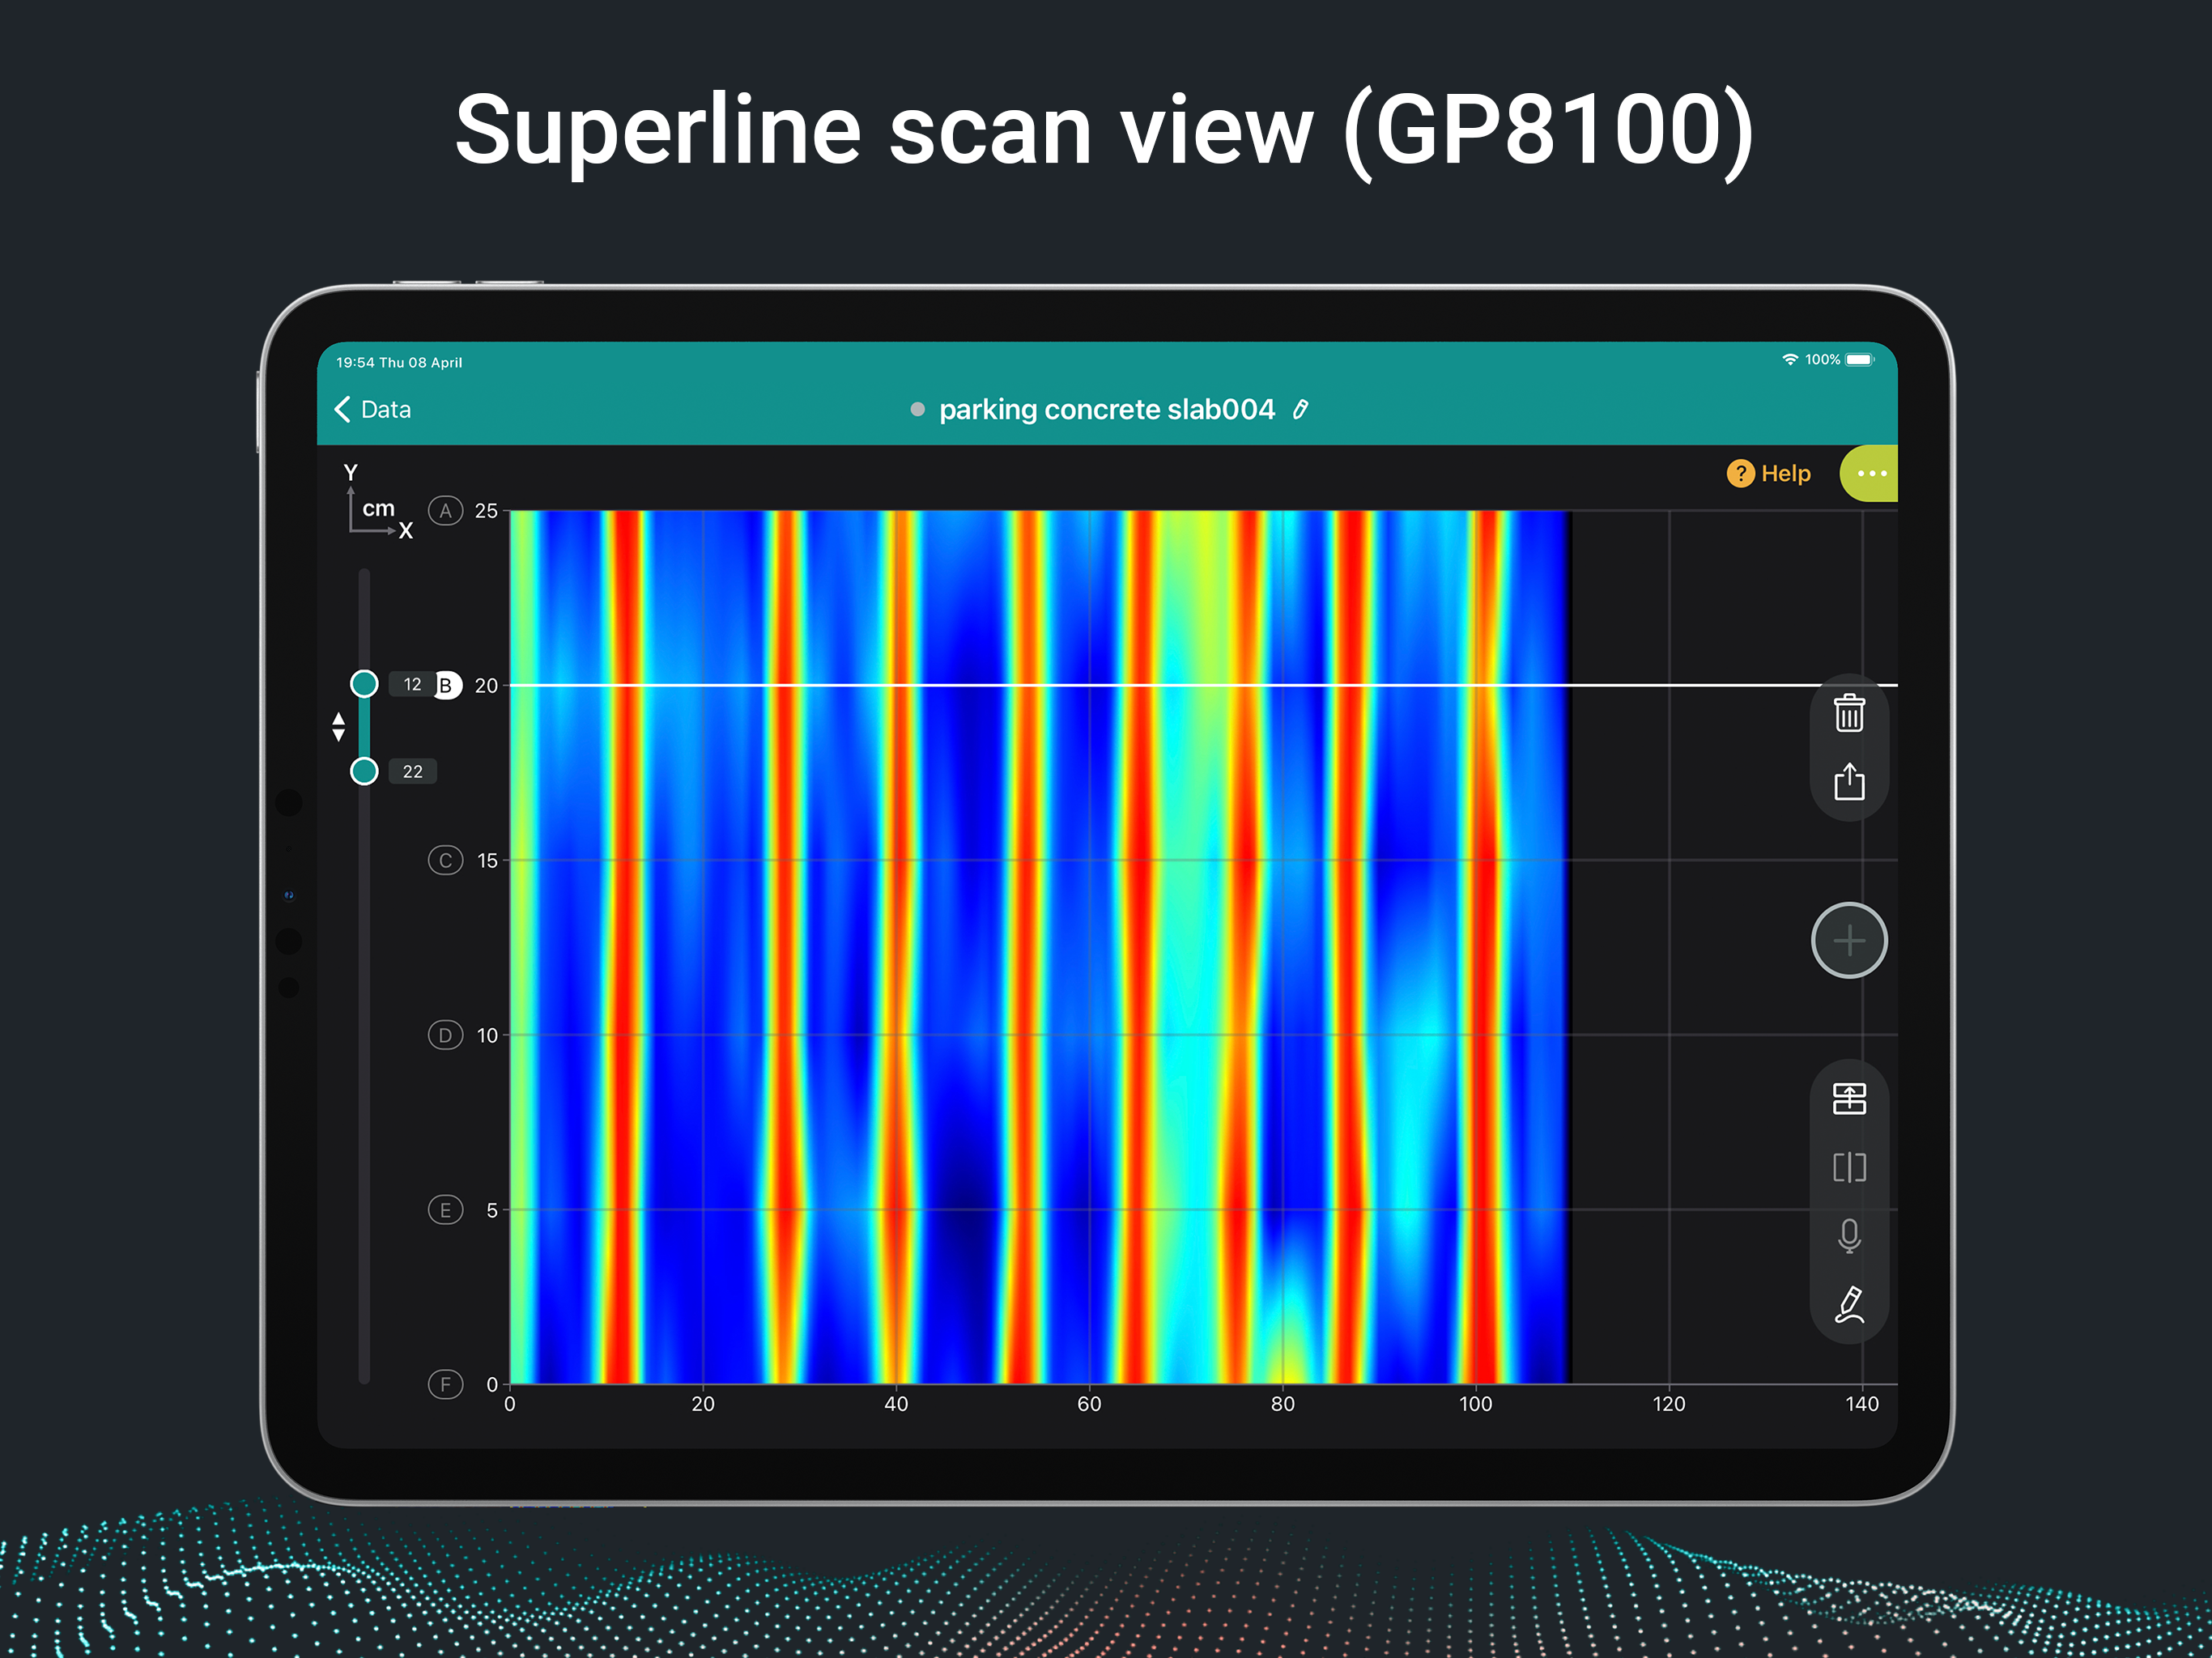Click the battery status indicator

coord(1860,360)
